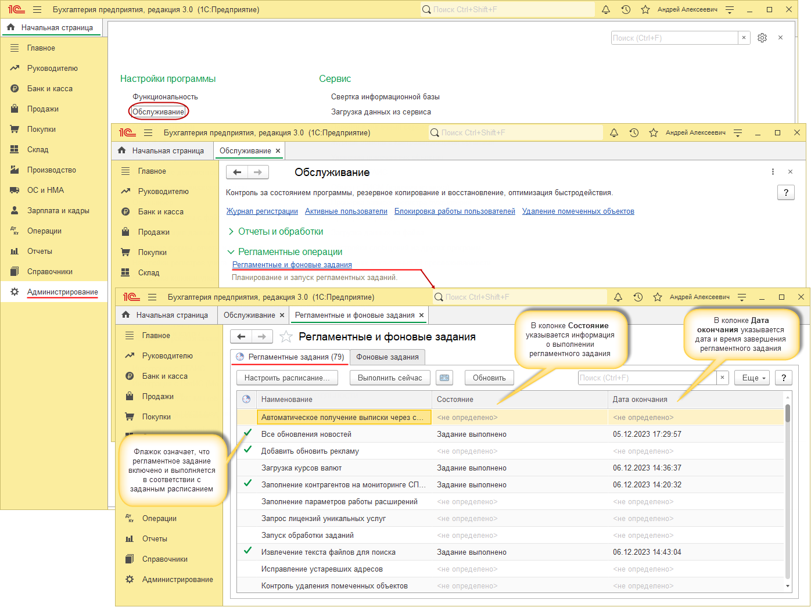
Task: Open history icon in middle window
Action: point(634,132)
